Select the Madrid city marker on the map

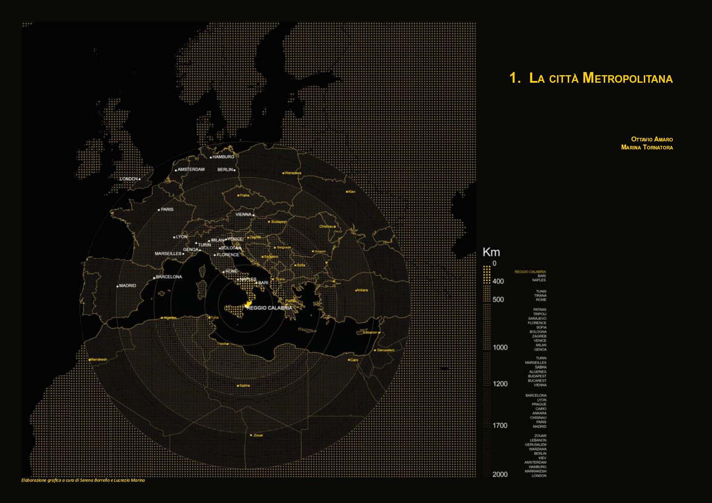pos(117,286)
